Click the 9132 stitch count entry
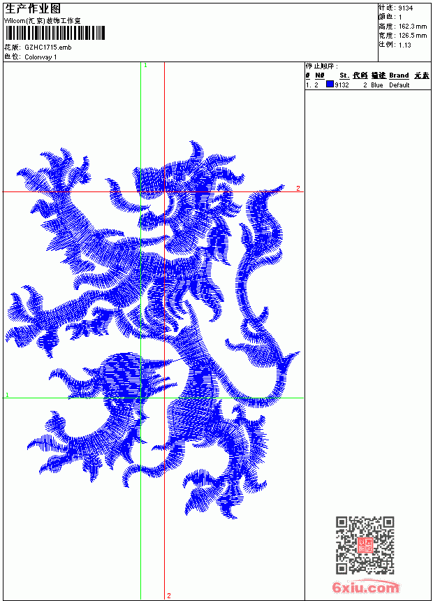The width and height of the screenshot is (433, 601). pos(342,85)
